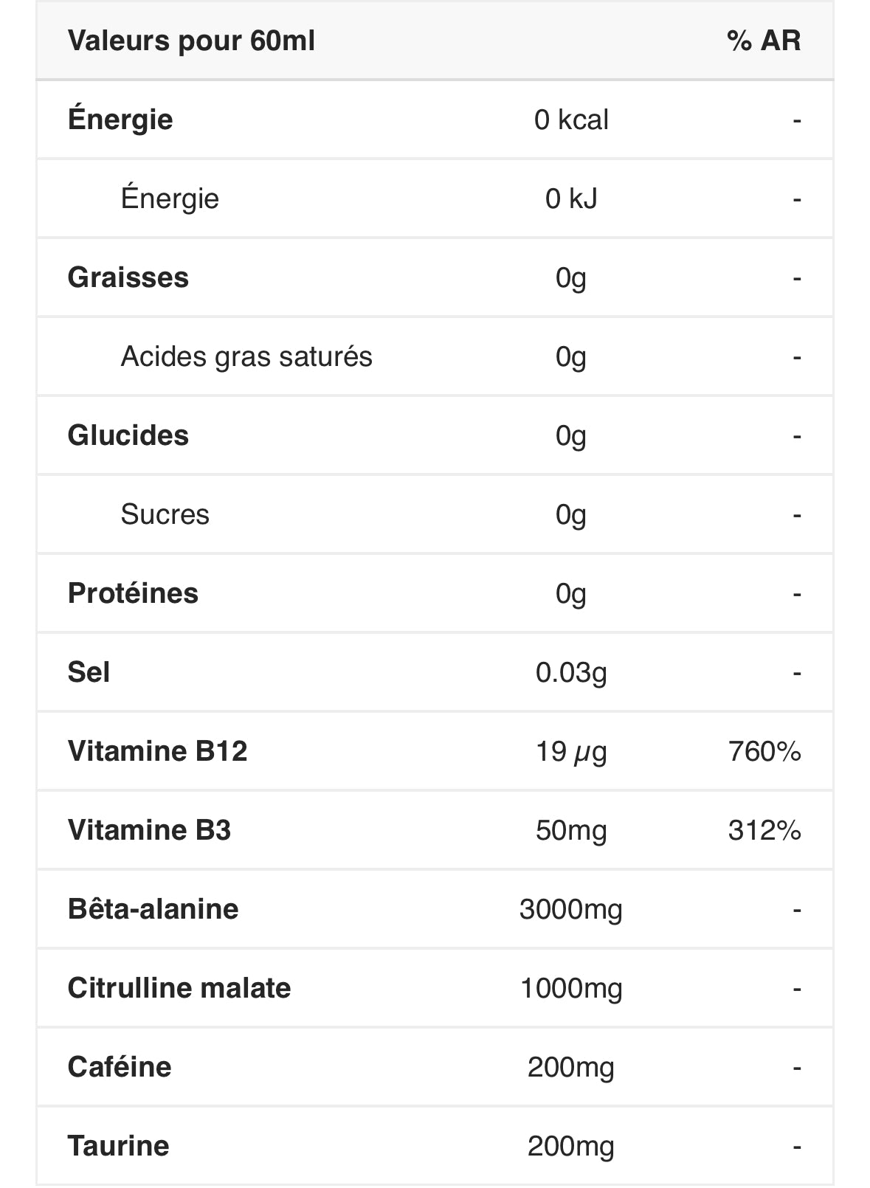Select the Citrulline malate label
This screenshot has height=1188, width=870.
179,988
